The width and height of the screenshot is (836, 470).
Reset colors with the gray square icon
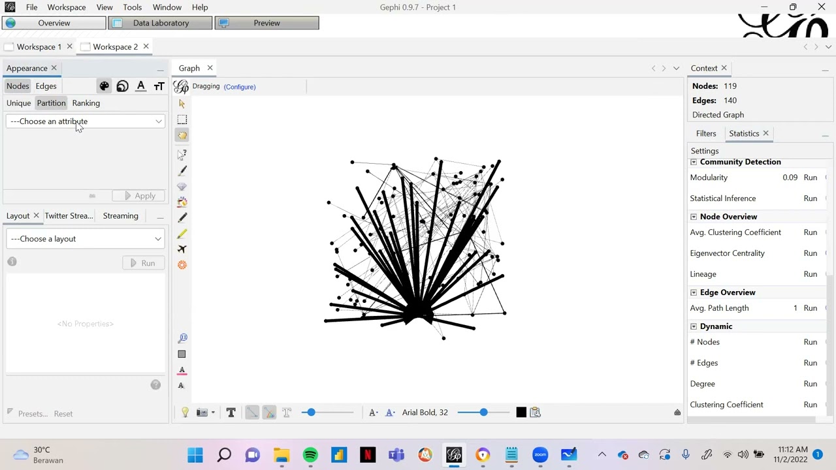(182, 354)
